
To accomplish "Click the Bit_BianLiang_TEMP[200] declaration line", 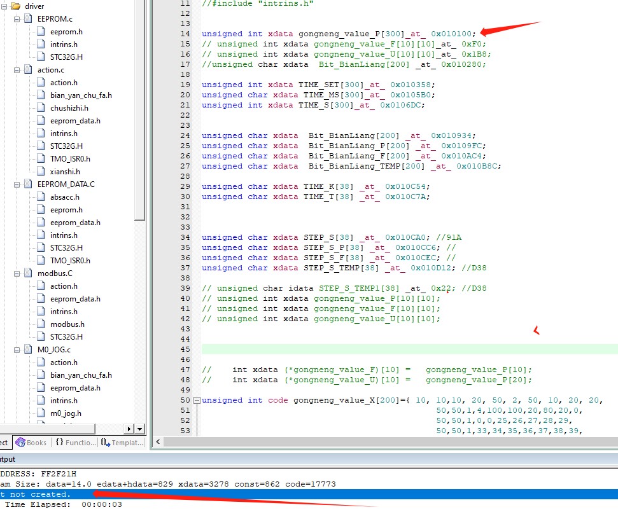I will [x=351, y=166].
